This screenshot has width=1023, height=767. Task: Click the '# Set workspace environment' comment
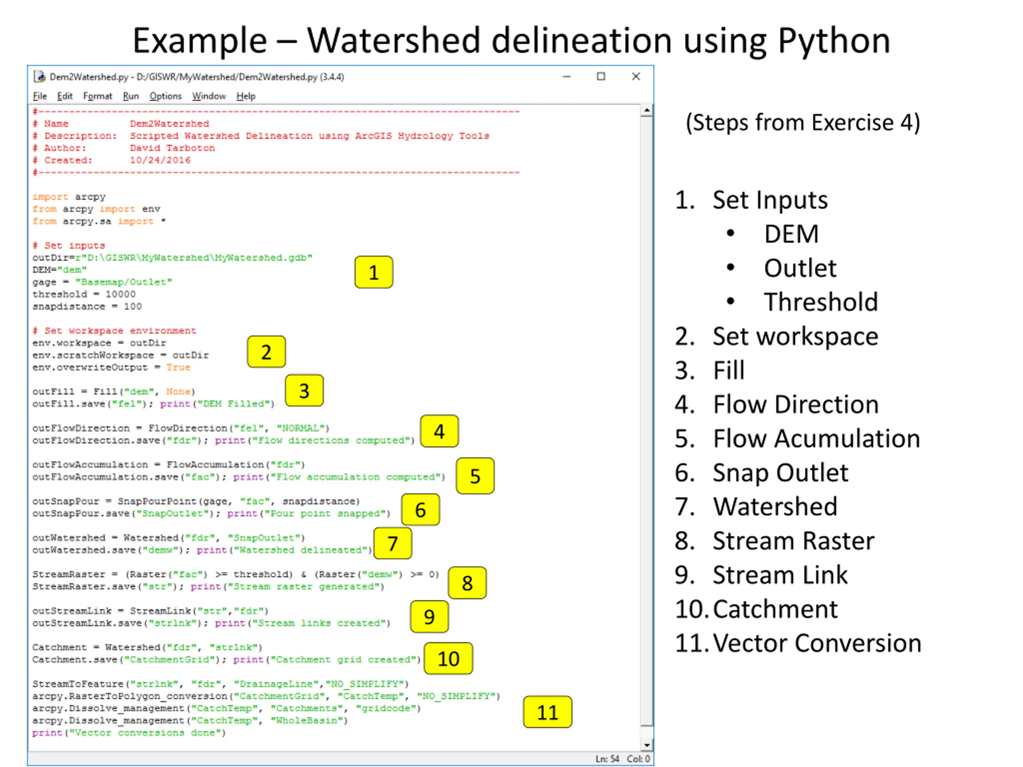pyautogui.click(x=114, y=330)
